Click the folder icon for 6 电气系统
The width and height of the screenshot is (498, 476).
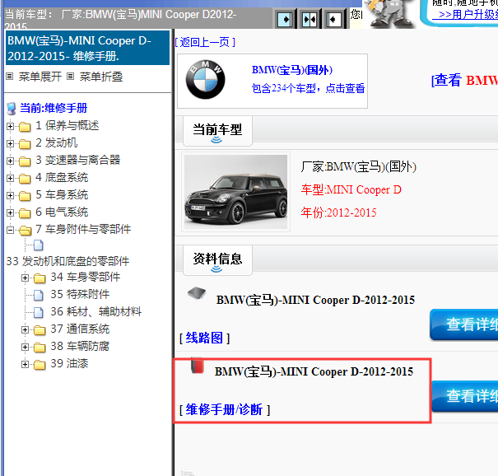(x=25, y=213)
